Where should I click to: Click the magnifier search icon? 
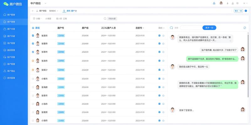(x=105, y=19)
